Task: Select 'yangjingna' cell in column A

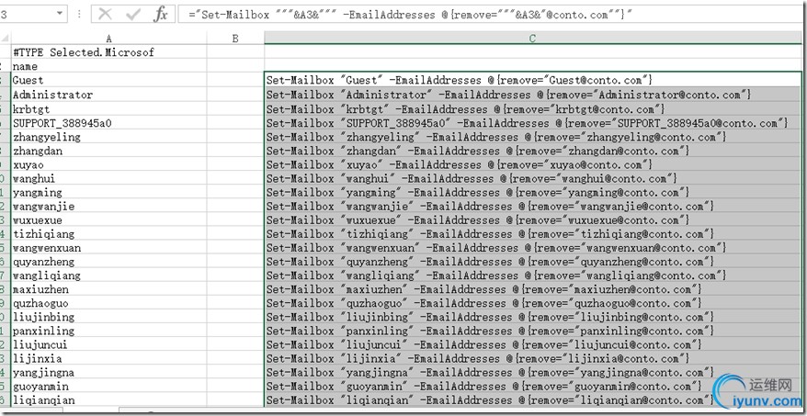Action: (109, 372)
